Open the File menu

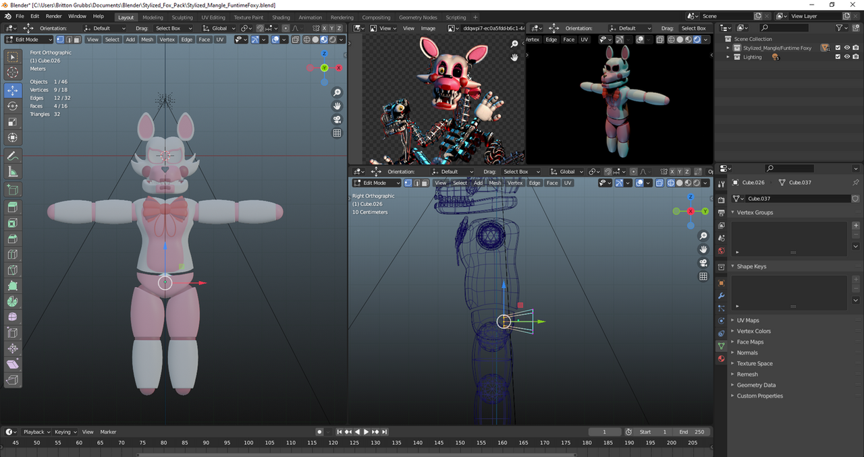pyautogui.click(x=20, y=16)
